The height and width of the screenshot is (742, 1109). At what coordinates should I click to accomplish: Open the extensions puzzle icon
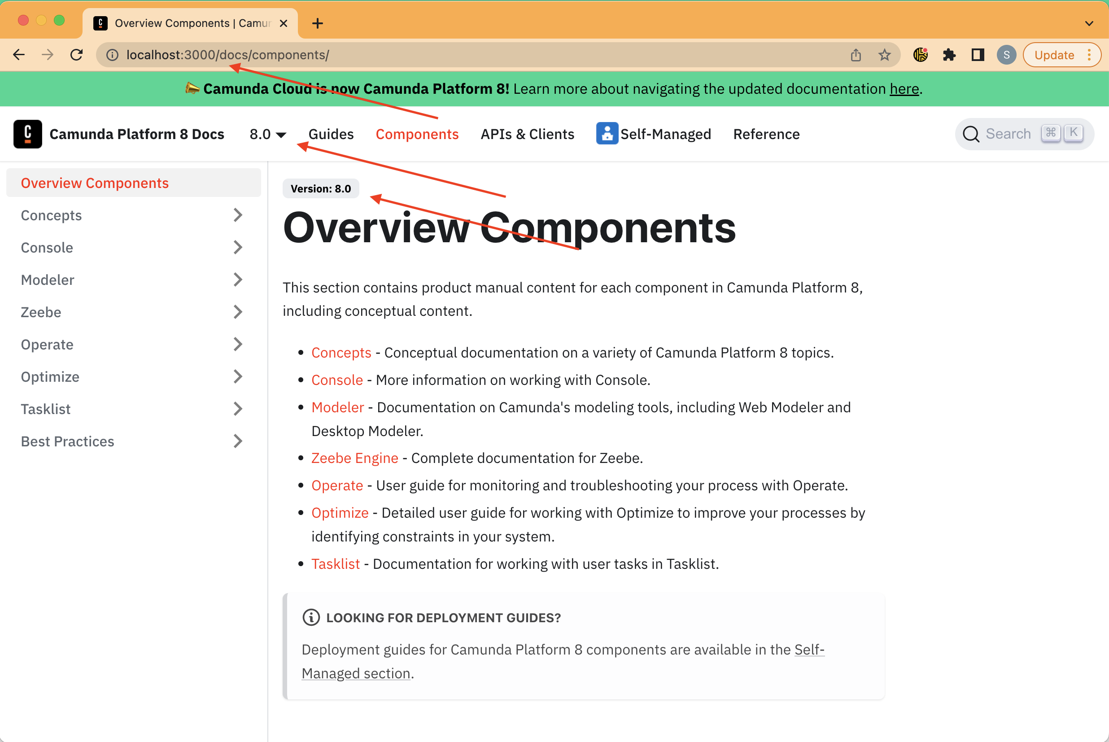coord(949,55)
